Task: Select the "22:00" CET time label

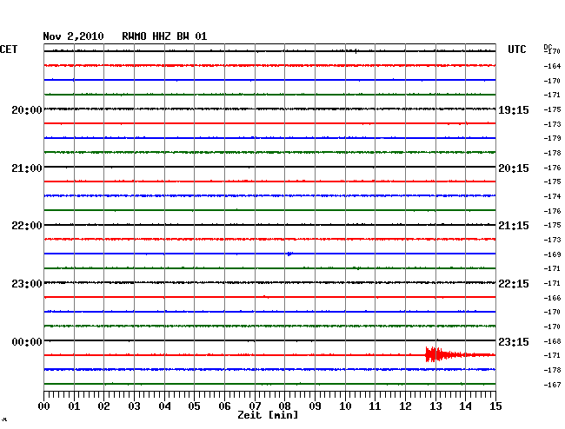Action: coord(27,226)
